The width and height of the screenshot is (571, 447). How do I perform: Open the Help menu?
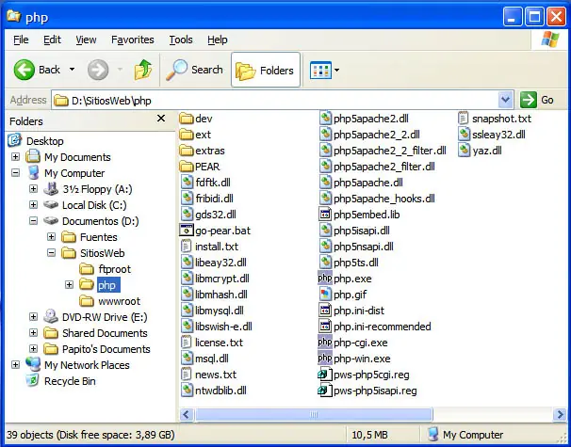coord(218,40)
